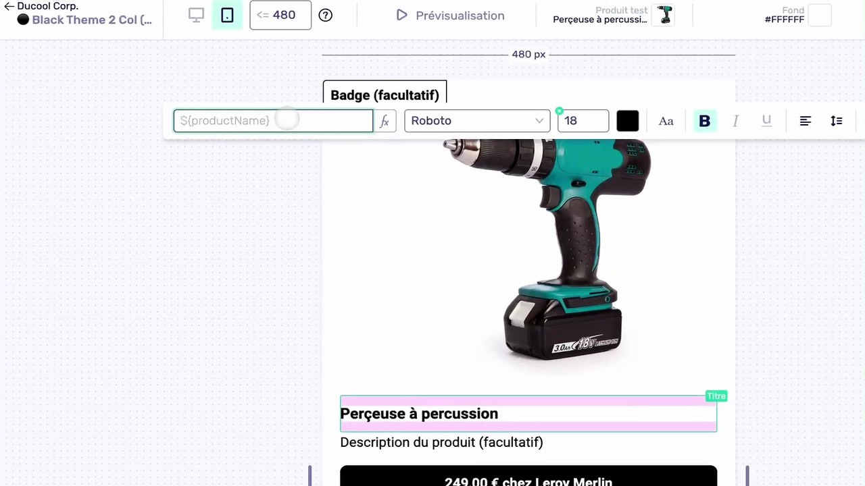Go back using the arrow near Ducool Corp.
Viewport: 865px width, 486px height.
point(9,6)
